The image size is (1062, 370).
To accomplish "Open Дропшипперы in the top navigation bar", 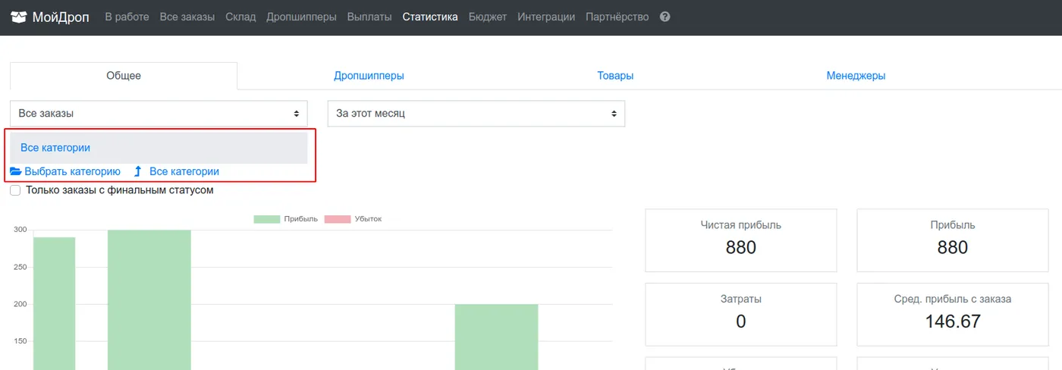I will click(301, 17).
